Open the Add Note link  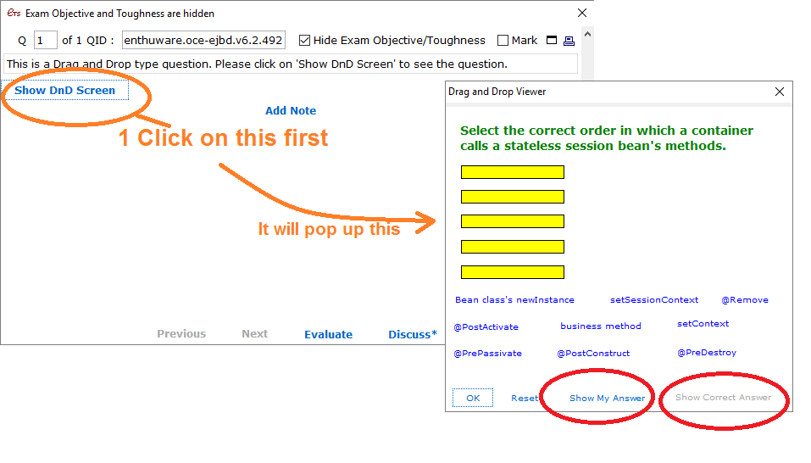tap(291, 110)
